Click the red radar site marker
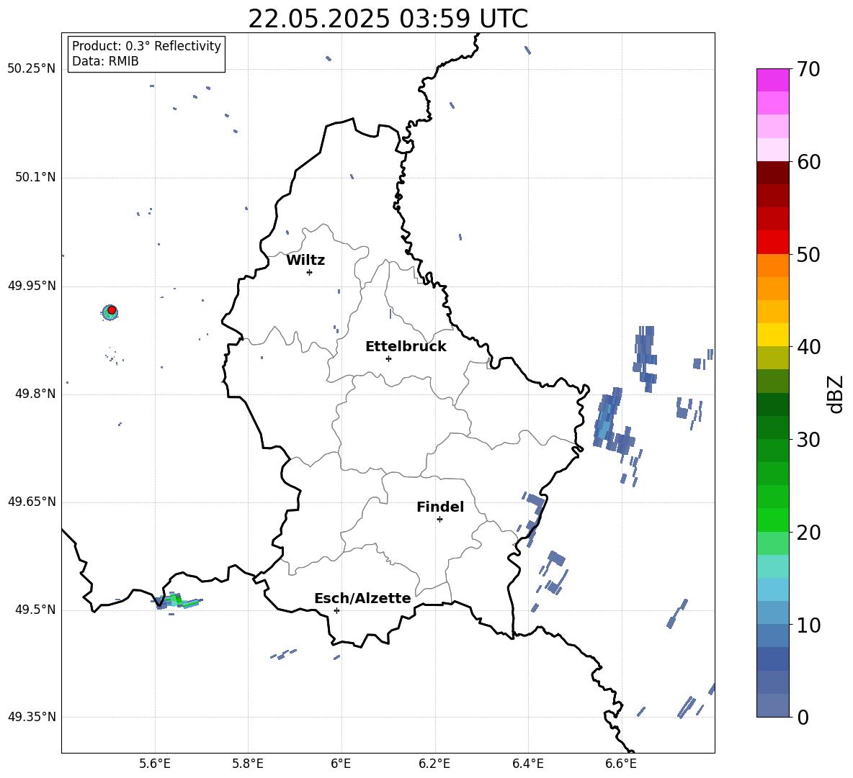 [x=112, y=310]
